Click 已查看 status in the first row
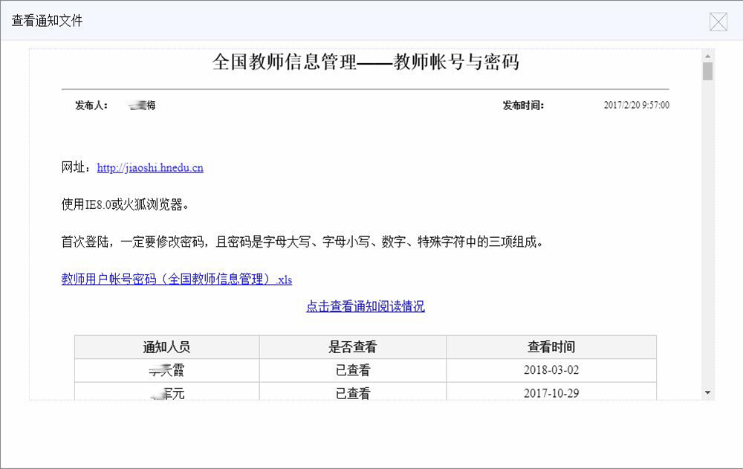Screen dimensions: 743x469 (x=352, y=370)
